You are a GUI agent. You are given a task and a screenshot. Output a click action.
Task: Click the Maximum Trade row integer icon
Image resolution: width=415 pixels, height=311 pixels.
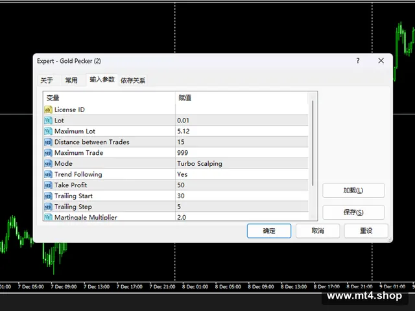coord(48,153)
